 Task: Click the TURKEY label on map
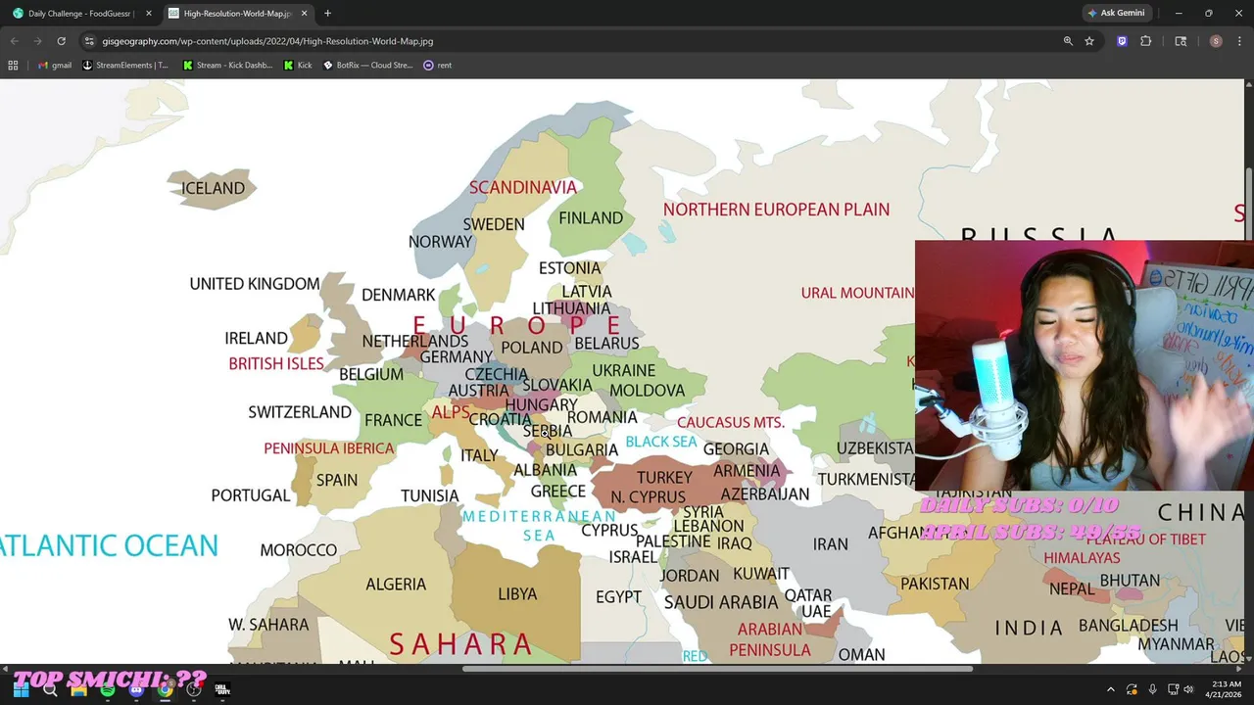coord(664,478)
